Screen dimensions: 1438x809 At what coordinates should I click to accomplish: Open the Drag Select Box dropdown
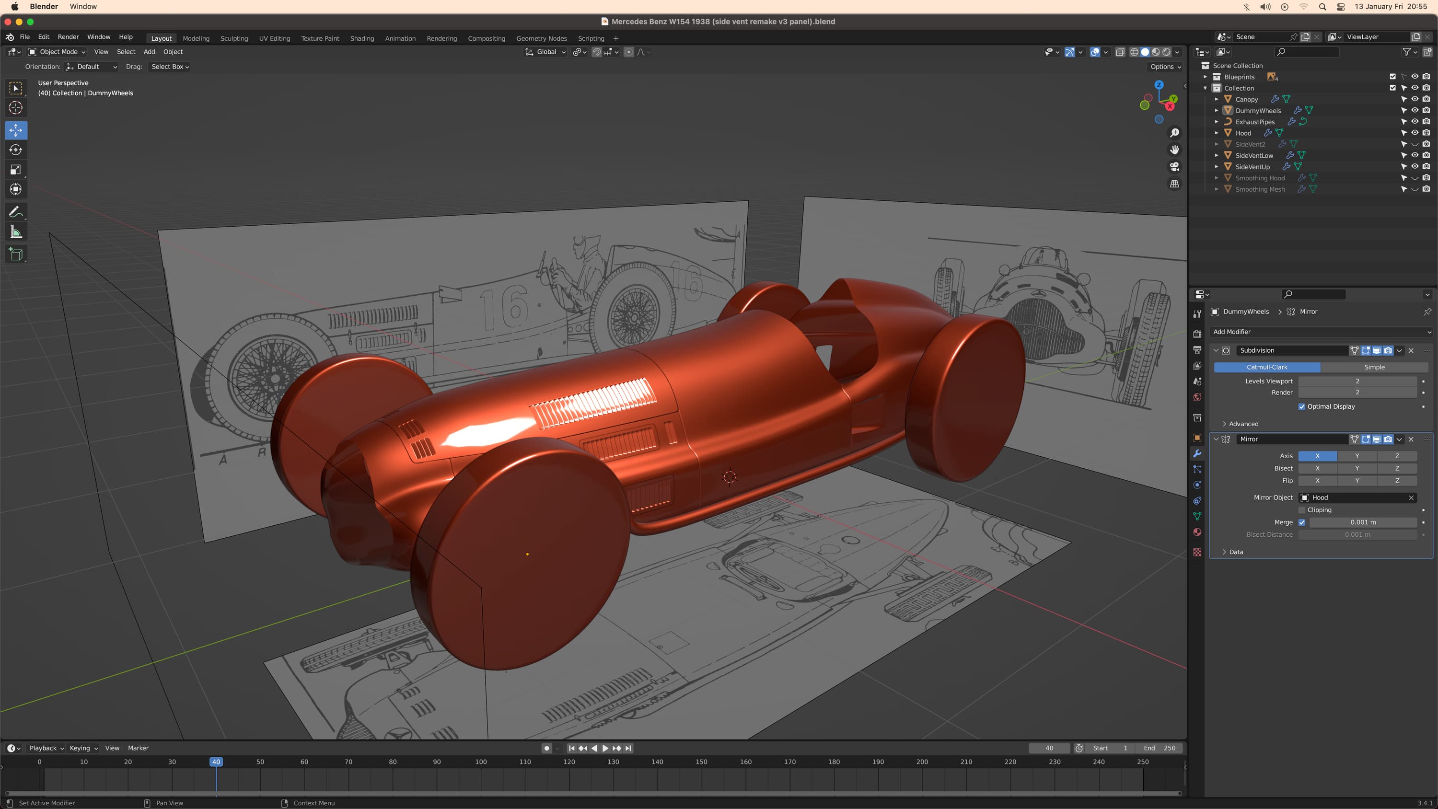(170, 67)
